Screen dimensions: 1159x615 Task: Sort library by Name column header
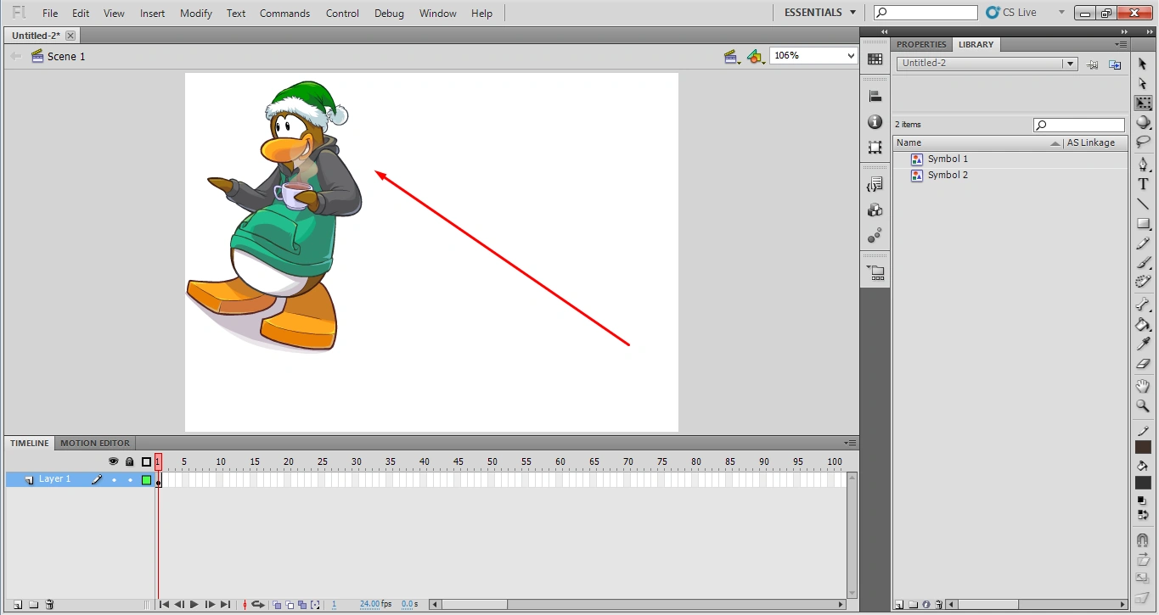pos(978,143)
